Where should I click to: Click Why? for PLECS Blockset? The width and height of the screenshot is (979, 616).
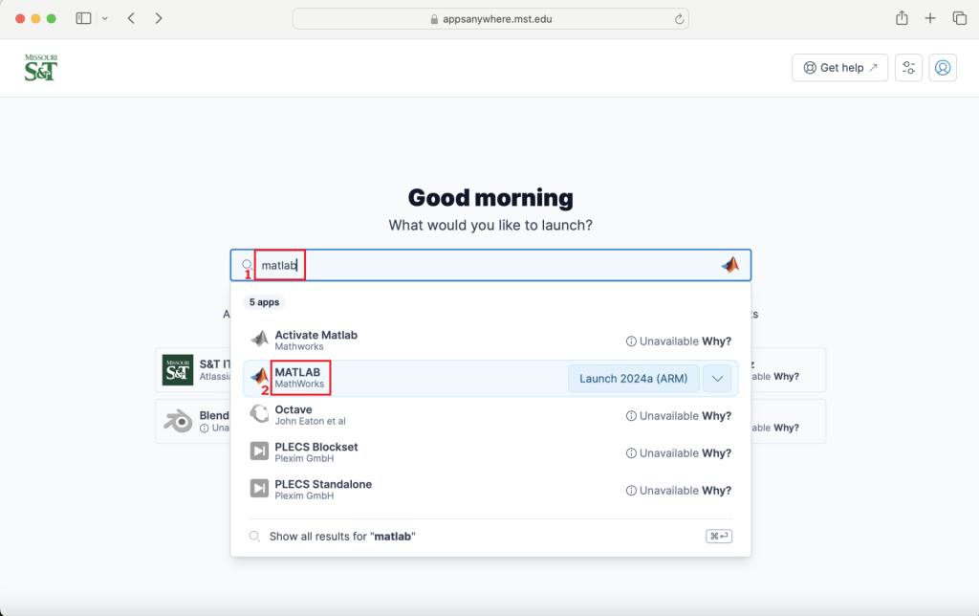(716, 453)
